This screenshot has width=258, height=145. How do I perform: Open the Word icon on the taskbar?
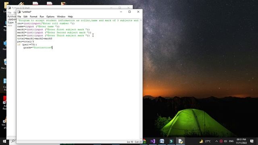tap(162, 141)
